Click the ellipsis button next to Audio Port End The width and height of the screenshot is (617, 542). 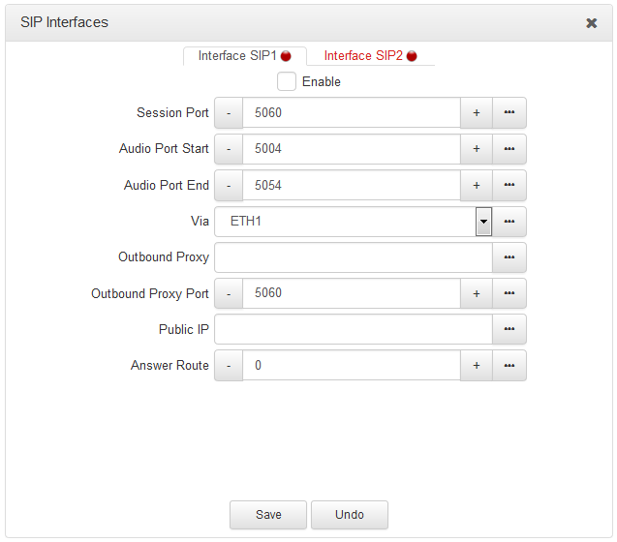pos(509,185)
